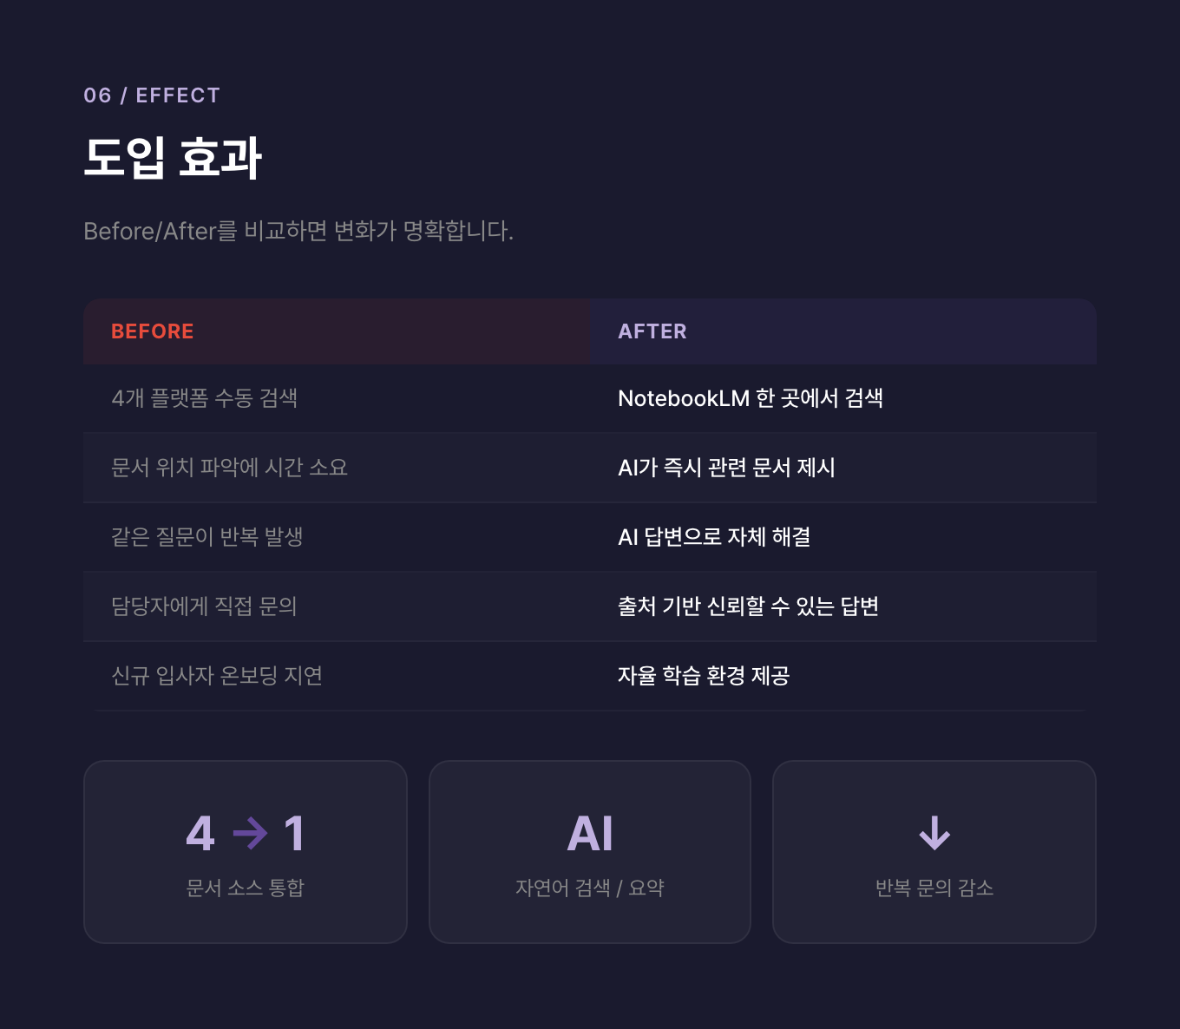Screen dimensions: 1180x1029
Task: Click 문서 위치 파악에 시간 소요 cell
Action: pos(230,468)
